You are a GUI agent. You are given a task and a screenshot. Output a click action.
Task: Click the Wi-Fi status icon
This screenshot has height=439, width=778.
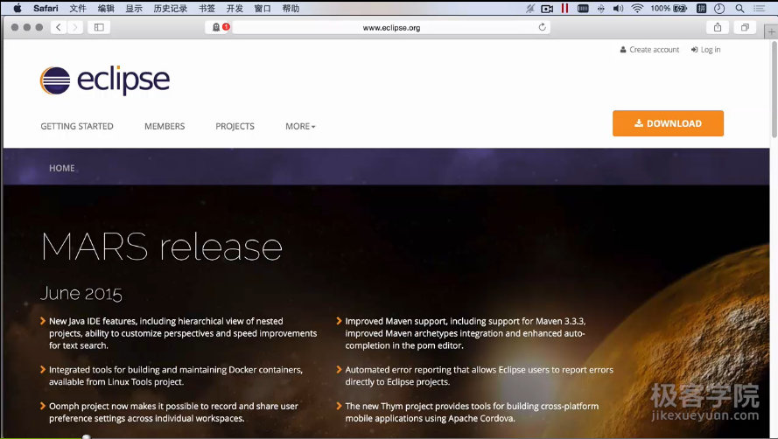(637, 8)
